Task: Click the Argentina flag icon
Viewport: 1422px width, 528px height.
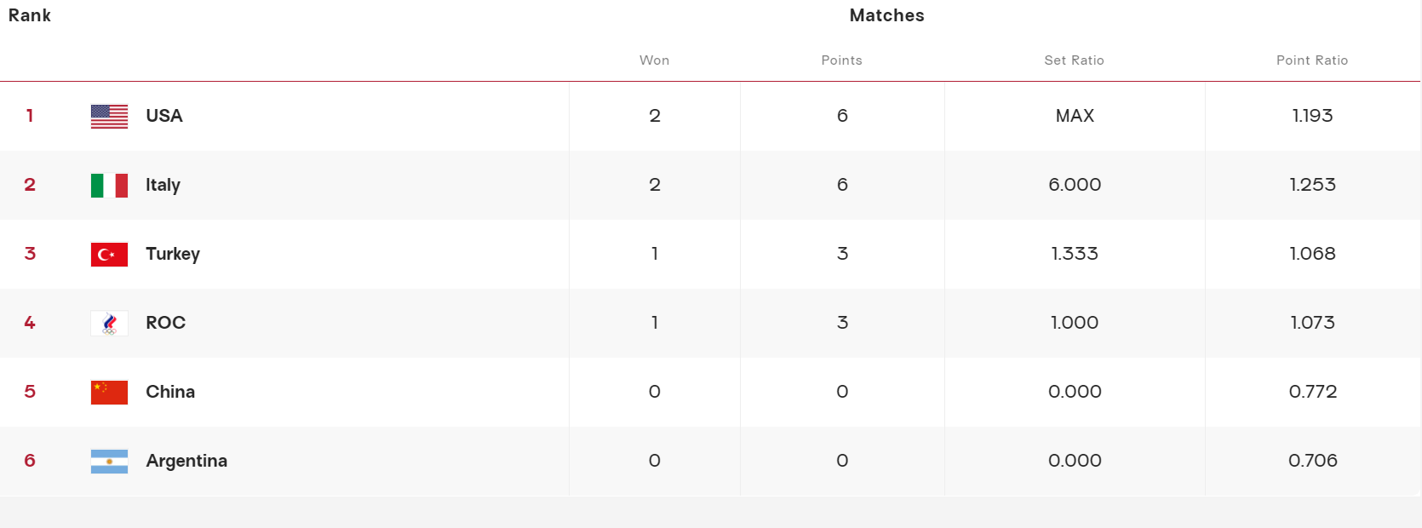Action: tap(109, 462)
